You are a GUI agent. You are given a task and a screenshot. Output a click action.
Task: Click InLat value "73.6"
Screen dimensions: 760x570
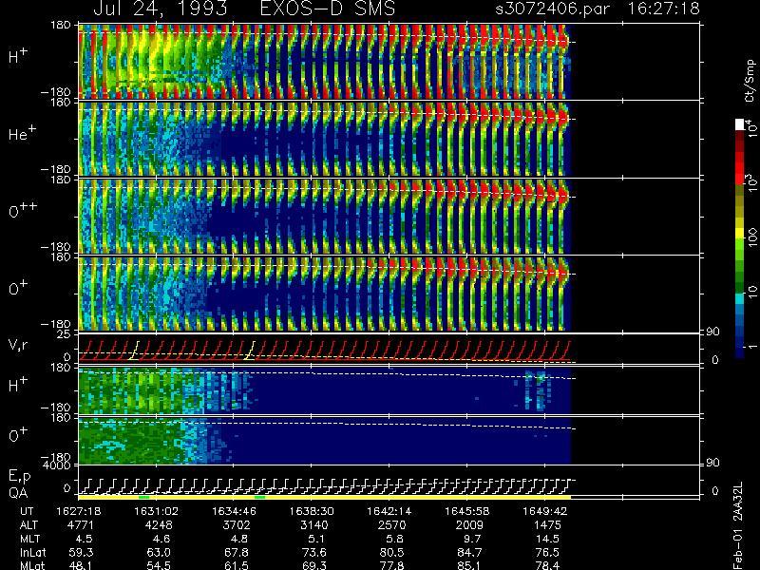pyautogui.click(x=313, y=552)
